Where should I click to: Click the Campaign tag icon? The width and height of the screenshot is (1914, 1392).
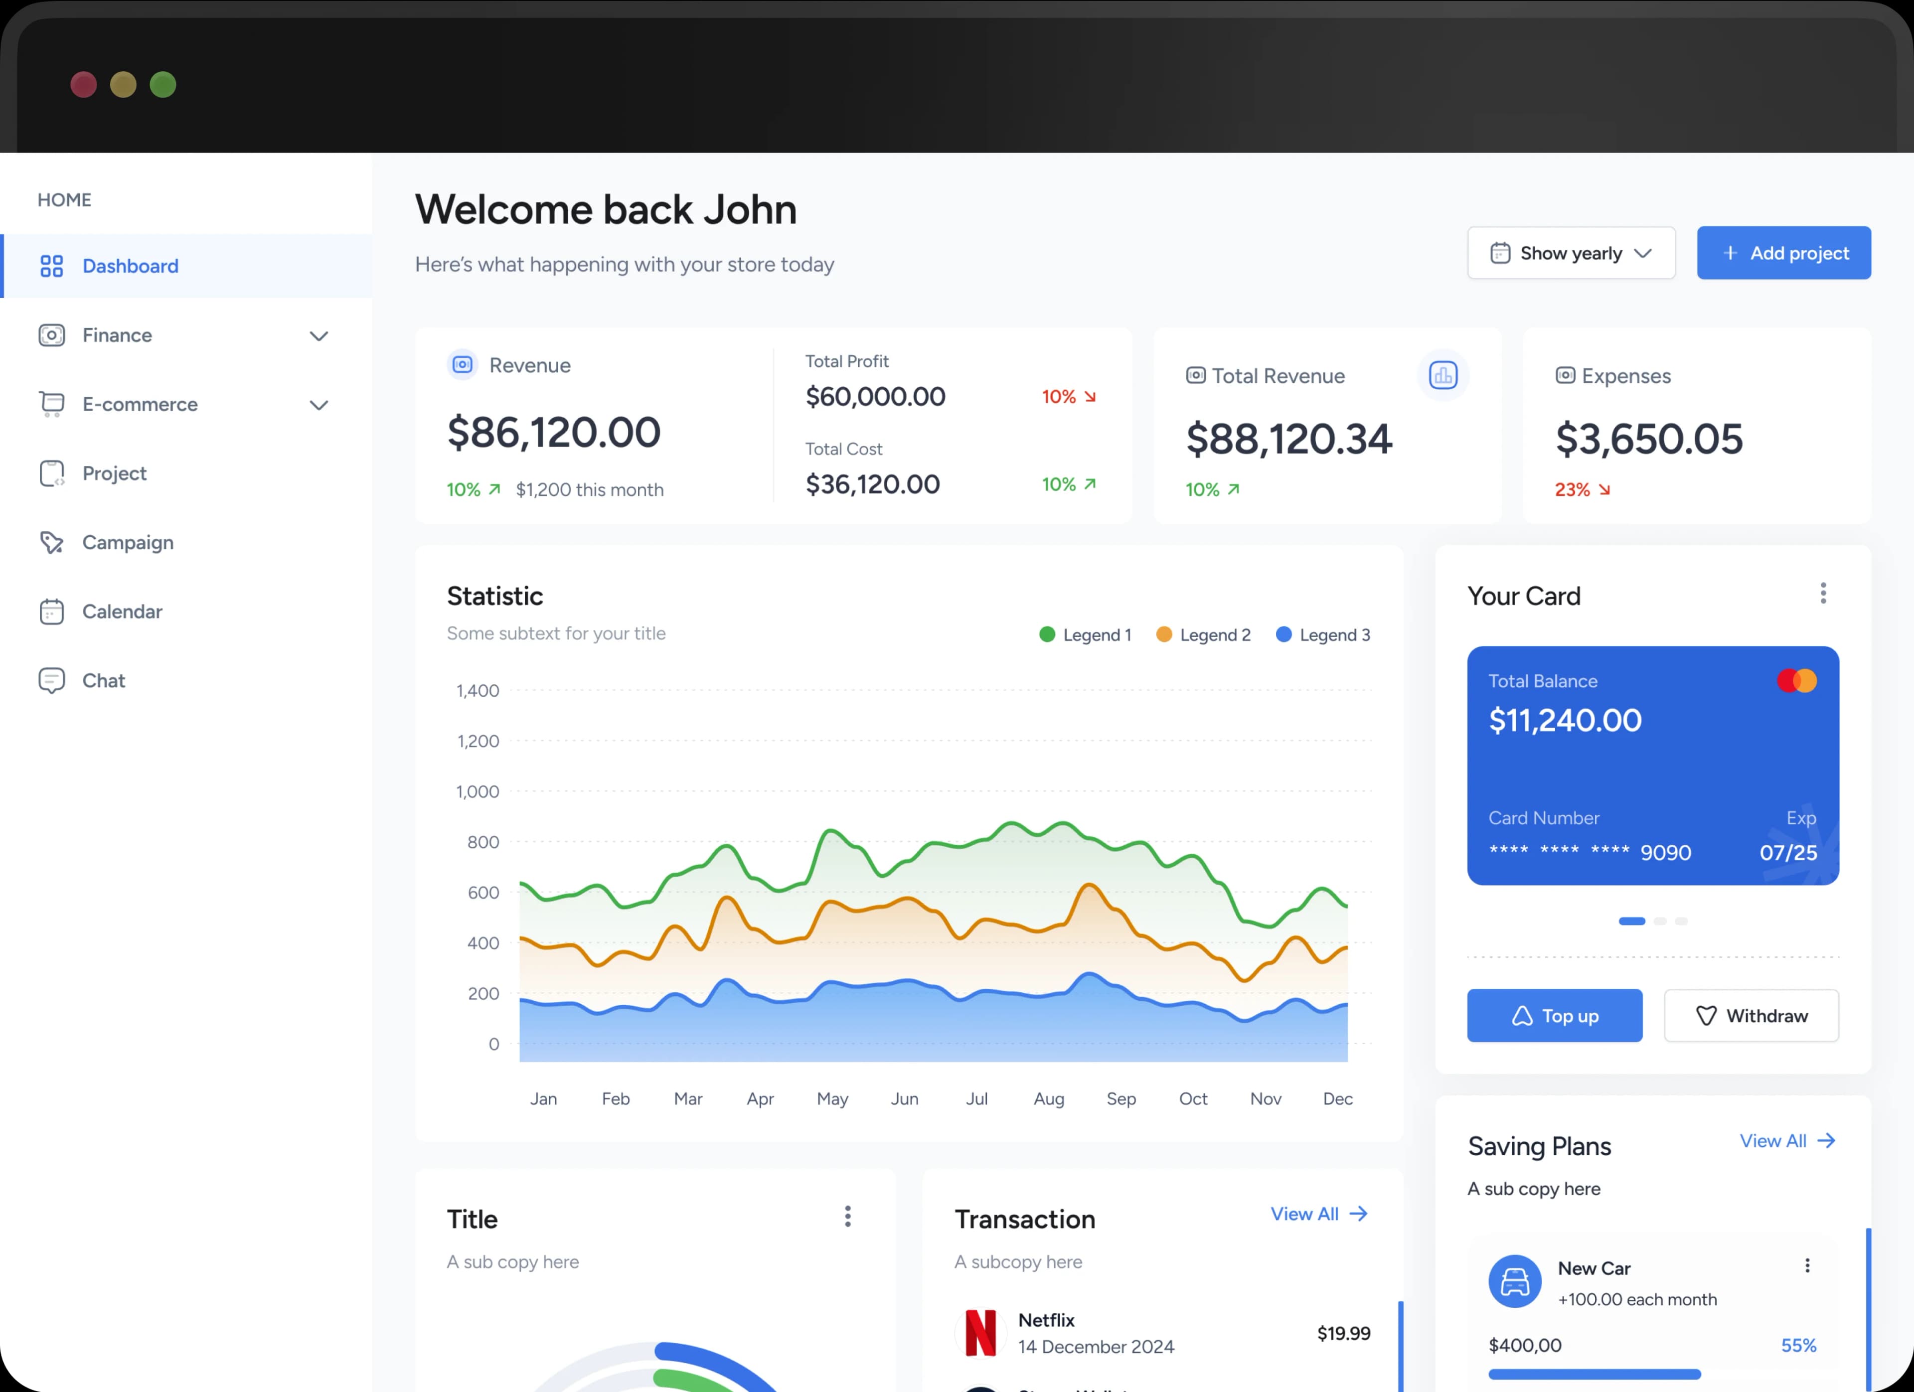[x=51, y=542]
